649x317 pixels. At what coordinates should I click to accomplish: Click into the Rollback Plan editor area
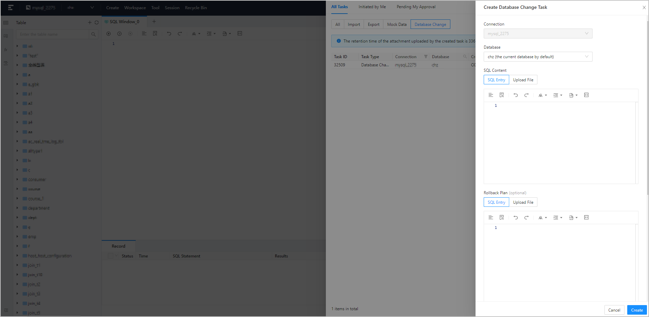click(x=561, y=263)
